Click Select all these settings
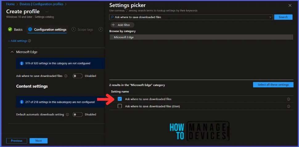Image resolution: width=299 pixels, height=147 pixels. click(x=273, y=85)
